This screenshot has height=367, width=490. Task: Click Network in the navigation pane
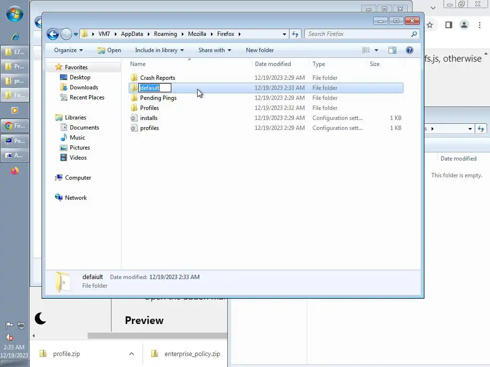pos(76,197)
